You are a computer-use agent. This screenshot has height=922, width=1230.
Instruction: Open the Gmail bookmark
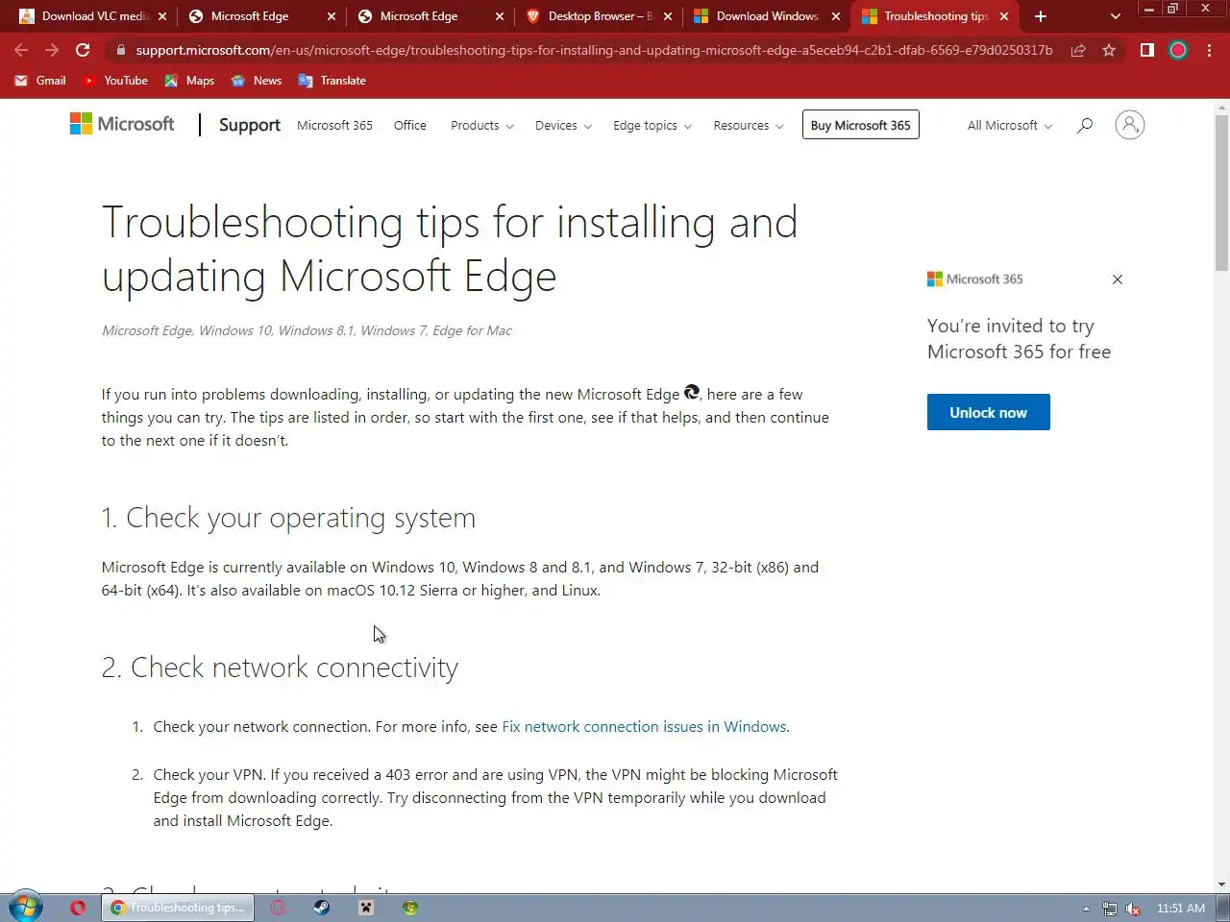click(40, 81)
